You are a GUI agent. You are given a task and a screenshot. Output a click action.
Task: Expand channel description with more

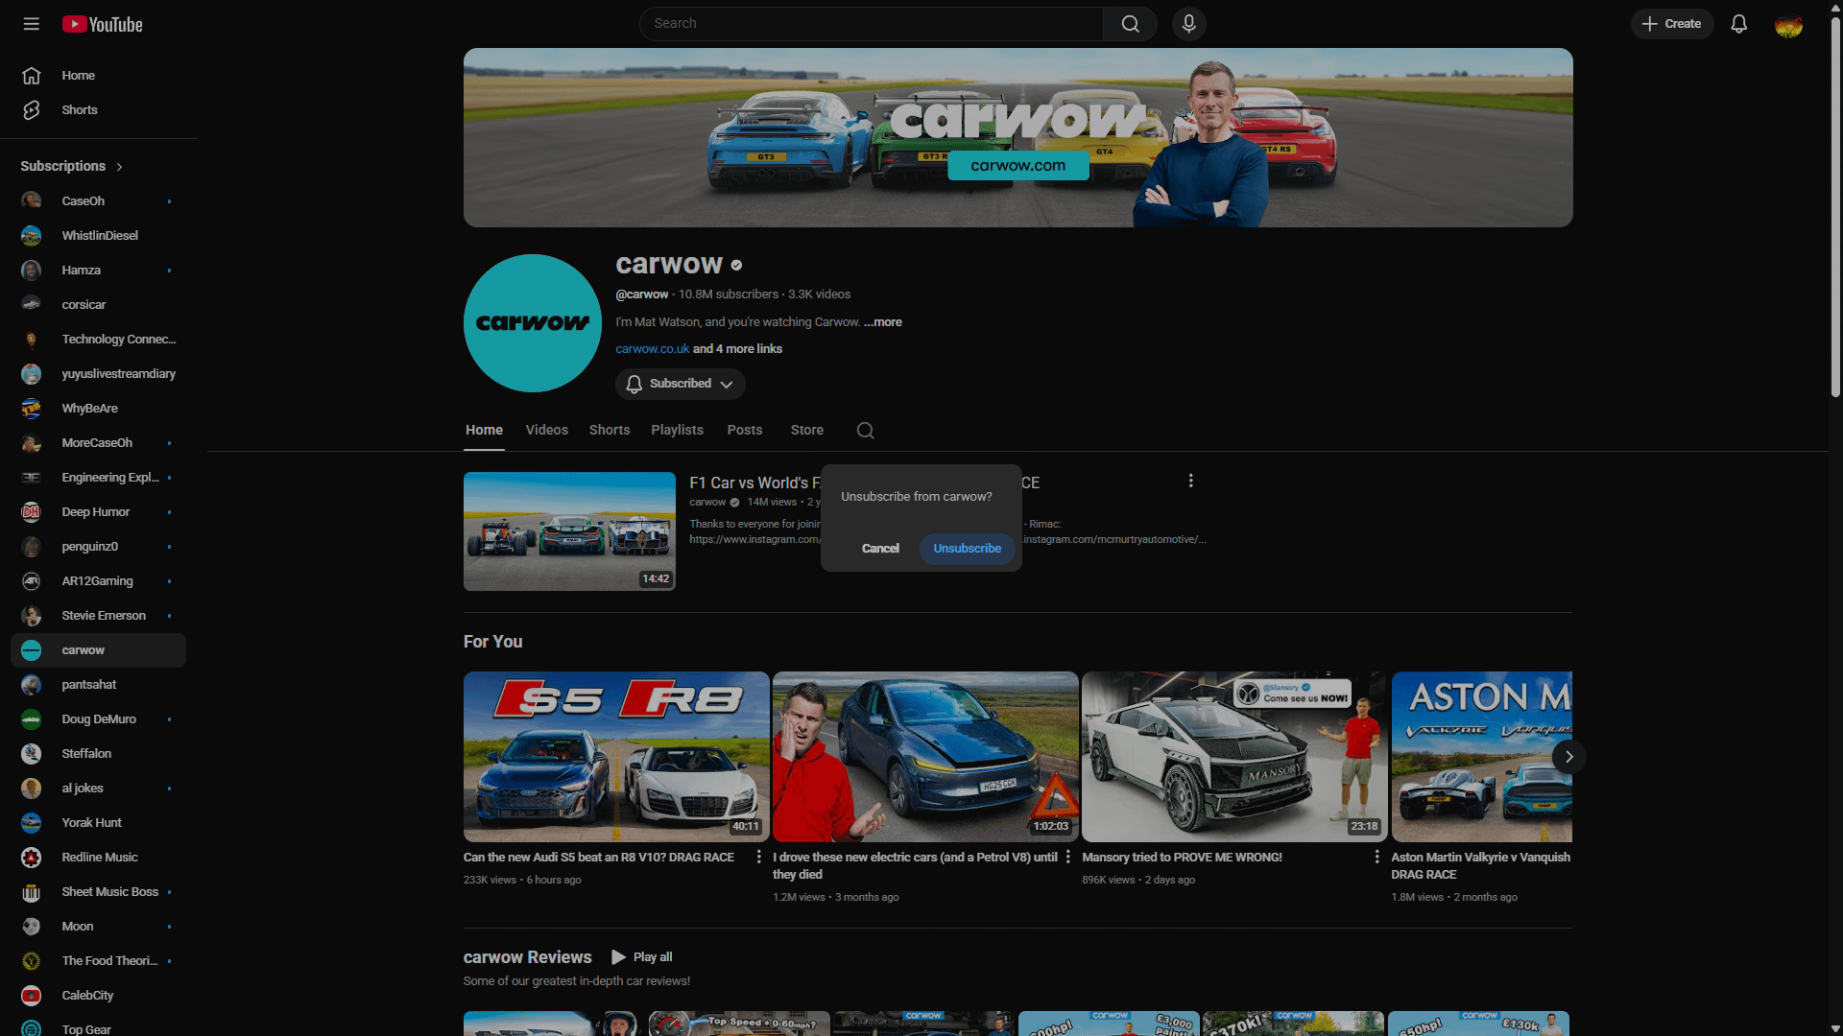click(x=882, y=322)
